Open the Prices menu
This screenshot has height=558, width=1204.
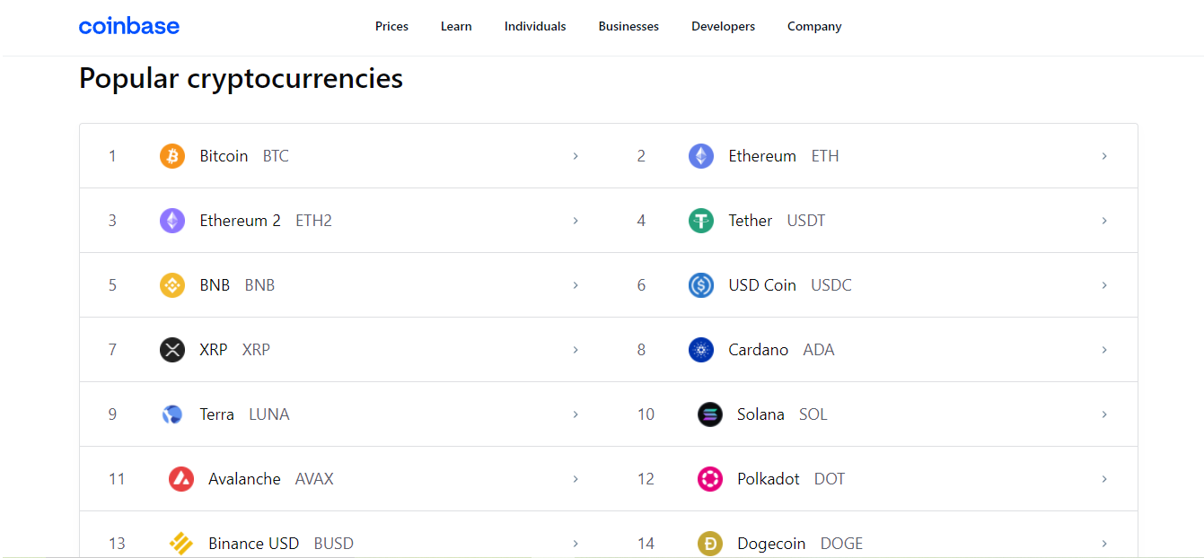391,27
